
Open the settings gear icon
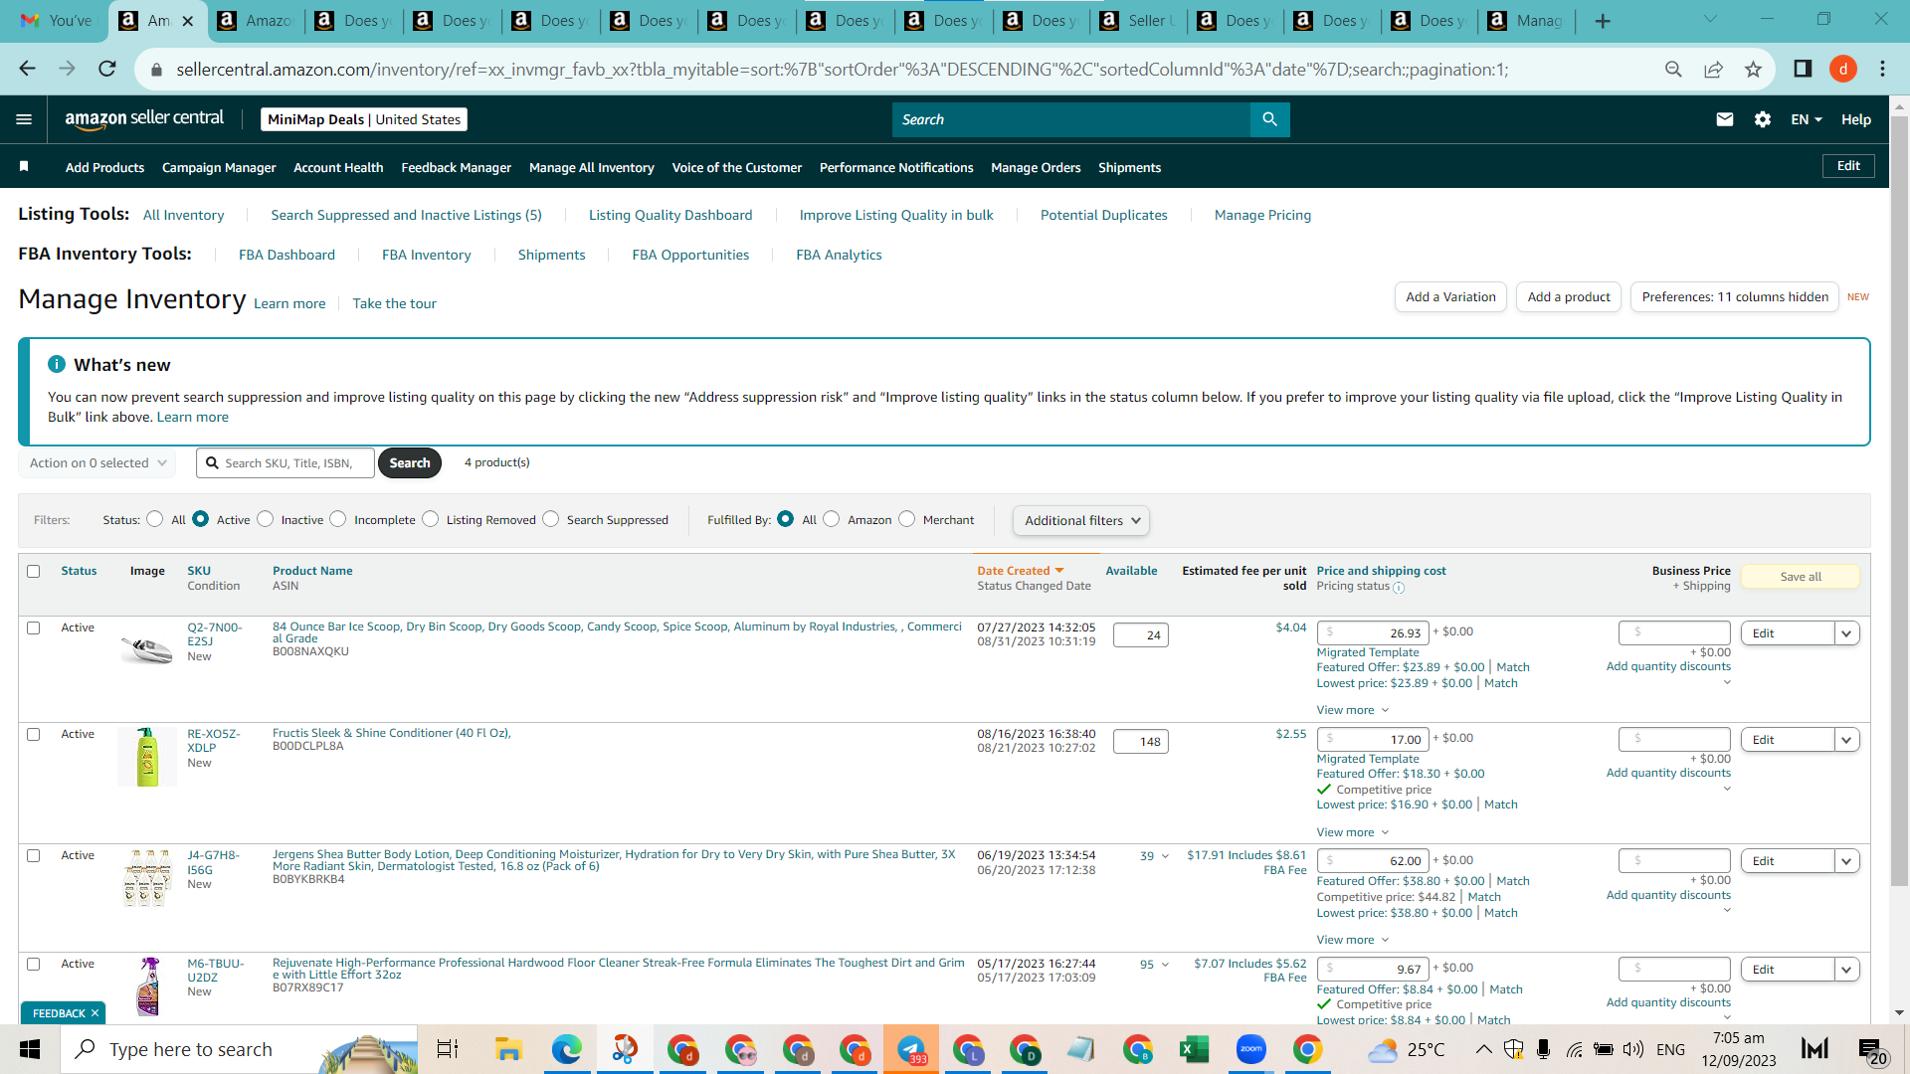[1763, 119]
